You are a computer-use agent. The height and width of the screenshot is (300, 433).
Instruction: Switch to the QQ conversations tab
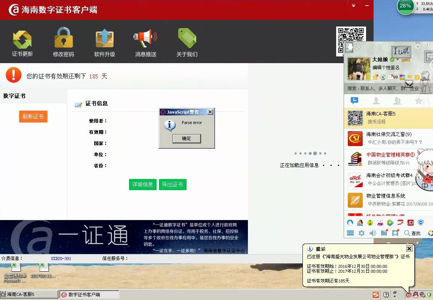click(354, 100)
